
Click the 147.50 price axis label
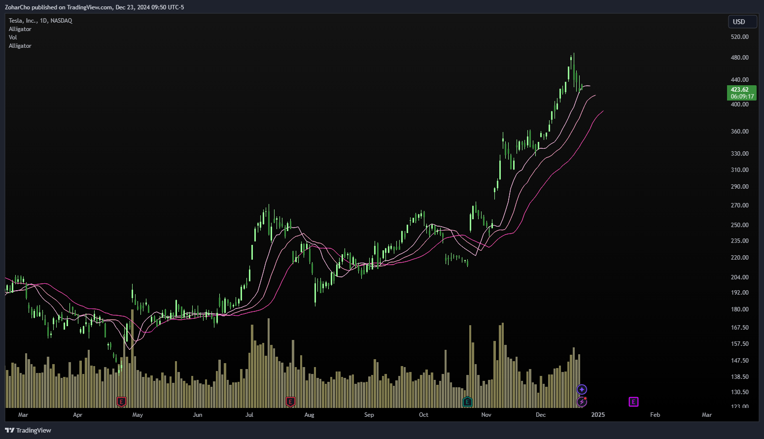(739, 361)
